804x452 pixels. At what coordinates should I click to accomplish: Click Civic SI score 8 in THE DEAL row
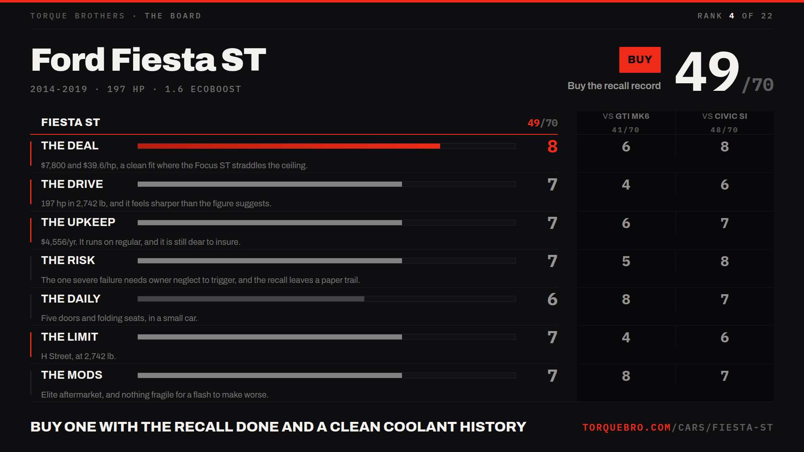tap(724, 146)
